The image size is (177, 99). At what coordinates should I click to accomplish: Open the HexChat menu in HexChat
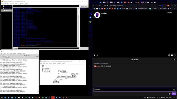point(4,4)
